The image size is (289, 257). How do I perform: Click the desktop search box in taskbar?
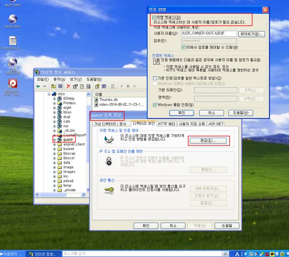(142, 254)
